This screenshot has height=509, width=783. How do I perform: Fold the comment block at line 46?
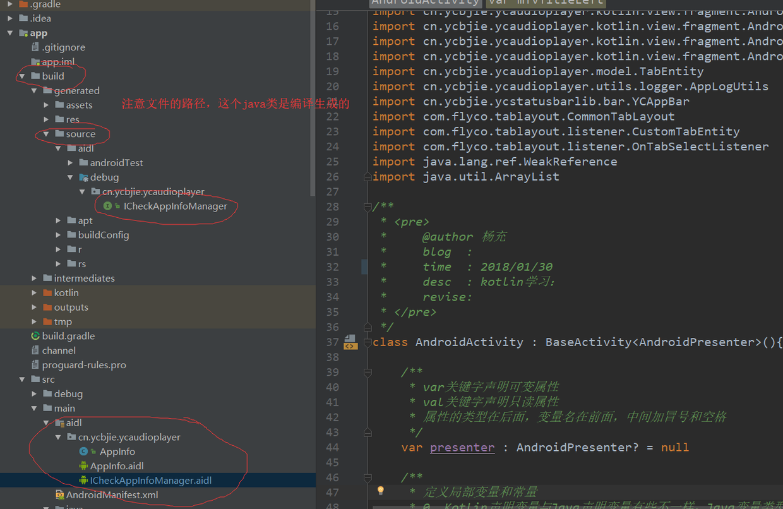367,478
